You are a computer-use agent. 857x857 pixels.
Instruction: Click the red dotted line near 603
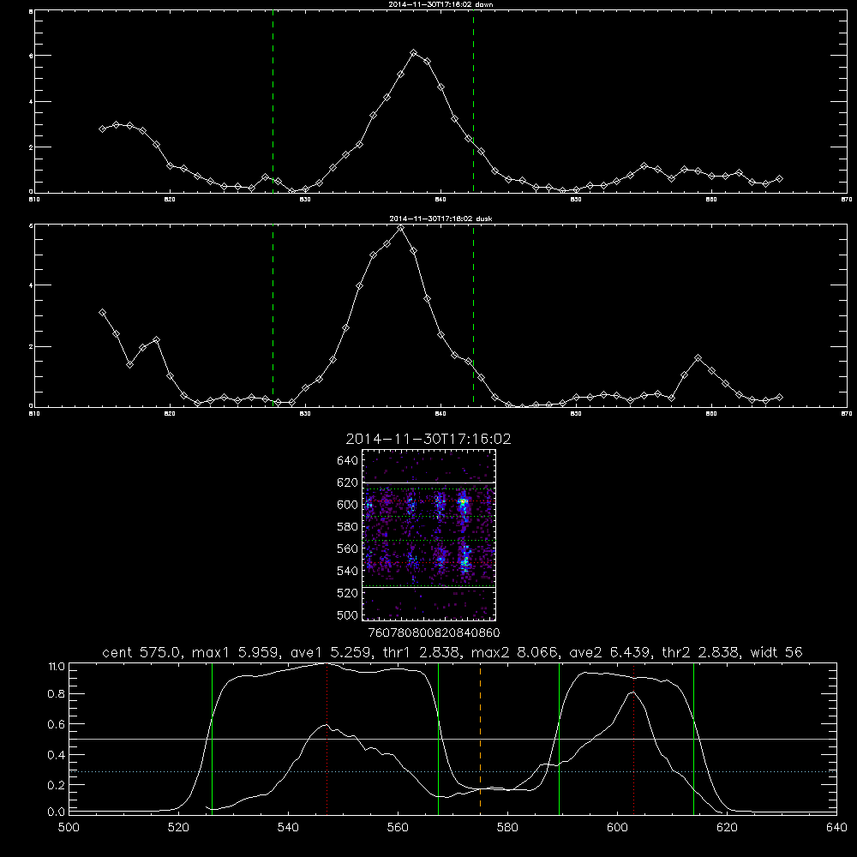point(633,738)
